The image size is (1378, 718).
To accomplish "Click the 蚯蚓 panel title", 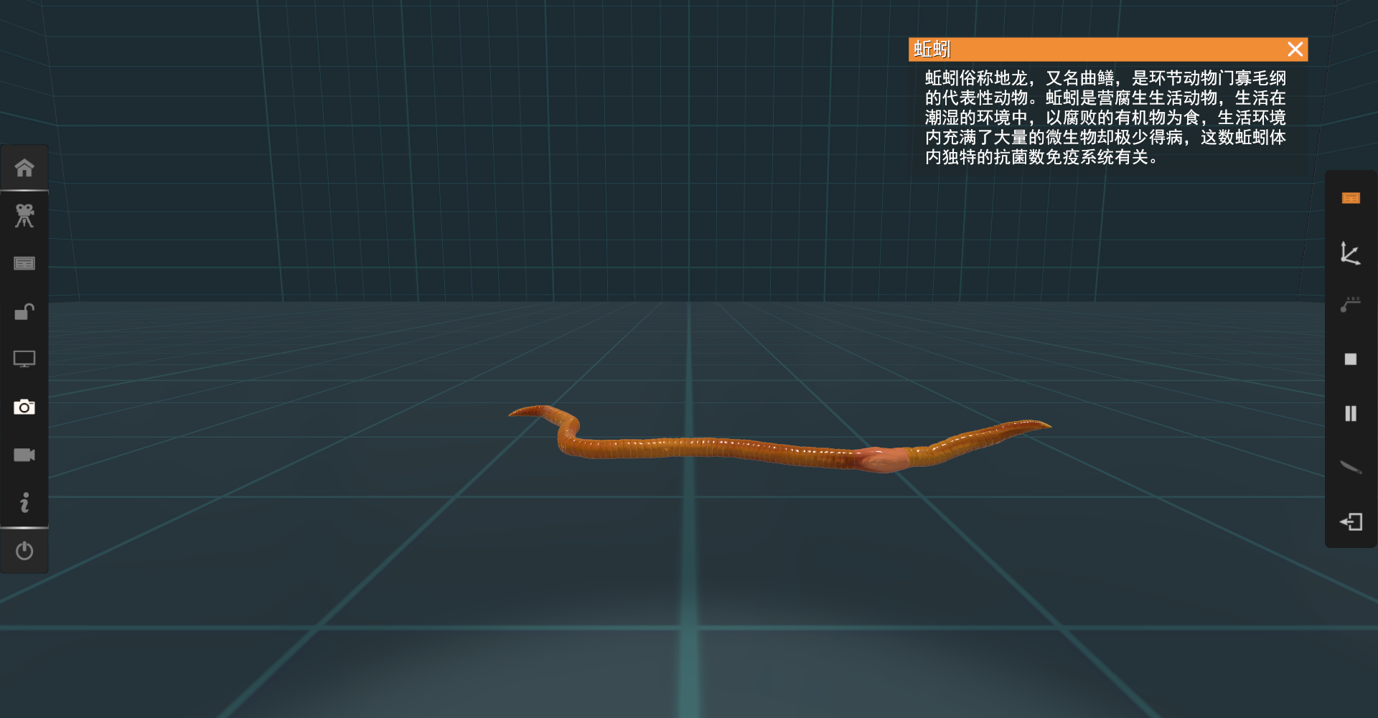I will click(x=932, y=49).
